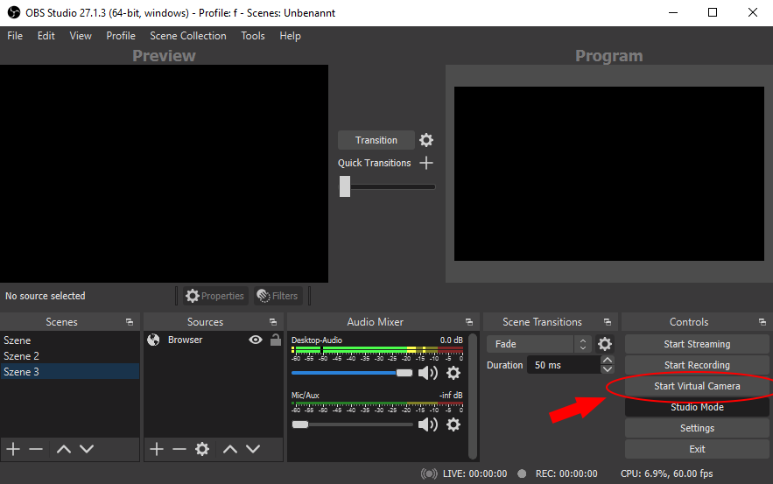This screenshot has height=484, width=773.
Task: Click Start Streaming
Action: click(x=697, y=344)
